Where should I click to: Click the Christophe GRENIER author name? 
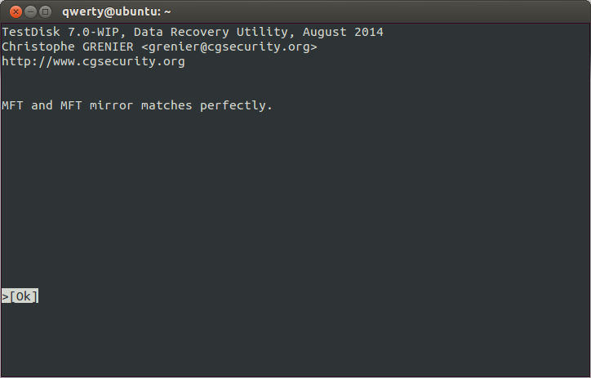(x=68, y=47)
